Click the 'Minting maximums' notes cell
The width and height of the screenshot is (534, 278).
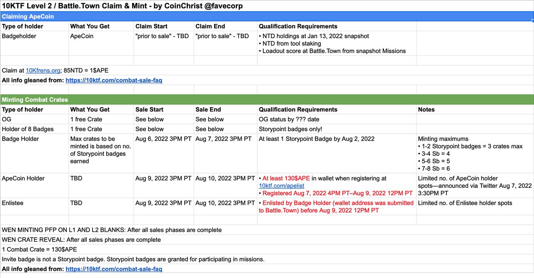pyautogui.click(x=475, y=154)
